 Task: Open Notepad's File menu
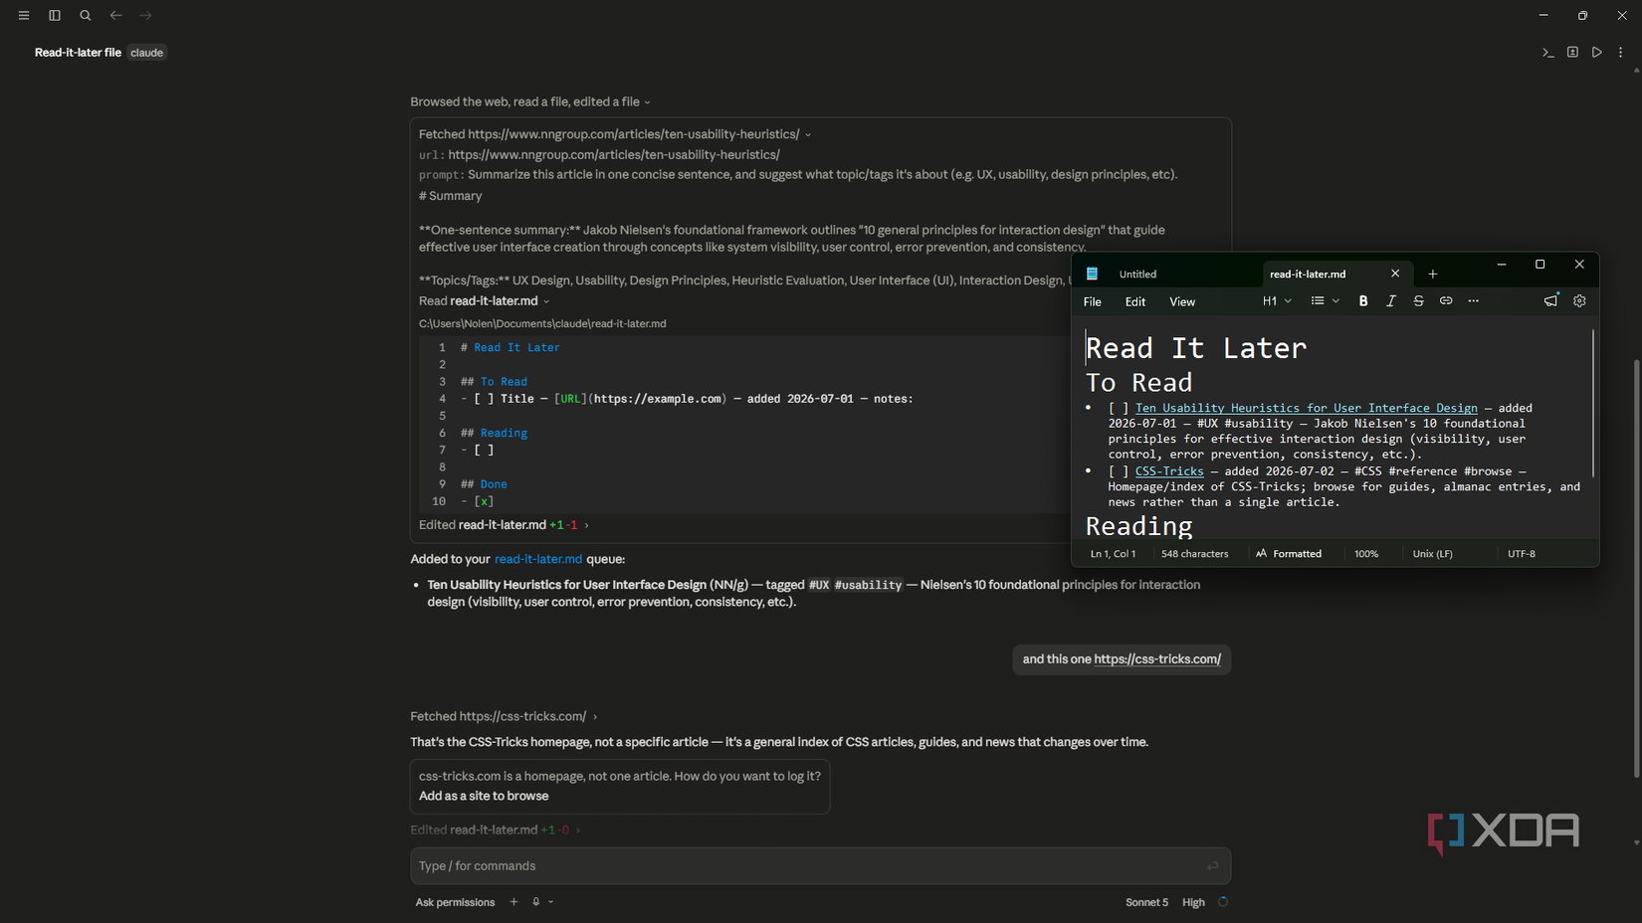coord(1093,302)
